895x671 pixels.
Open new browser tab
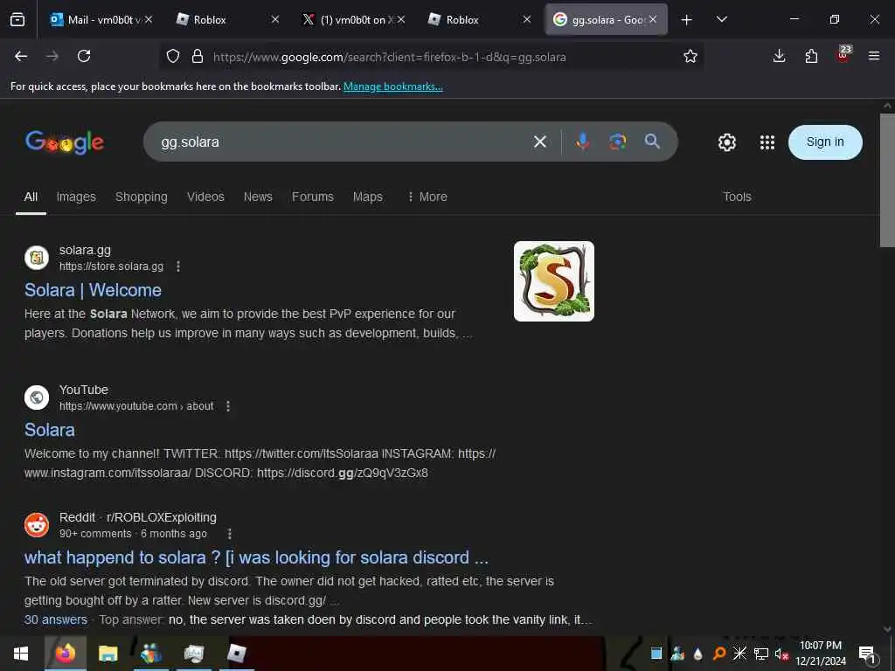click(x=687, y=20)
